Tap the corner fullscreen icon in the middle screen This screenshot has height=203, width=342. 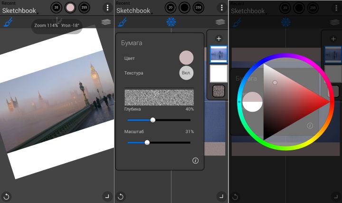click(x=221, y=196)
